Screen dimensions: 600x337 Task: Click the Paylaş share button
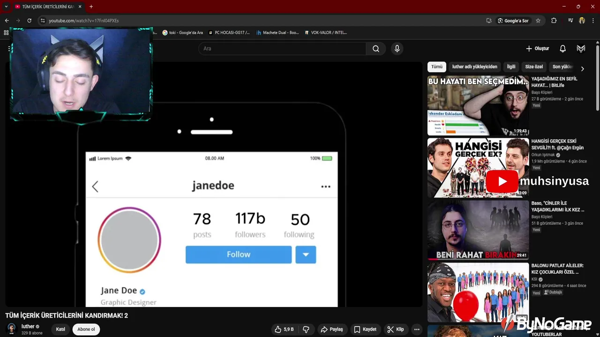(332, 330)
